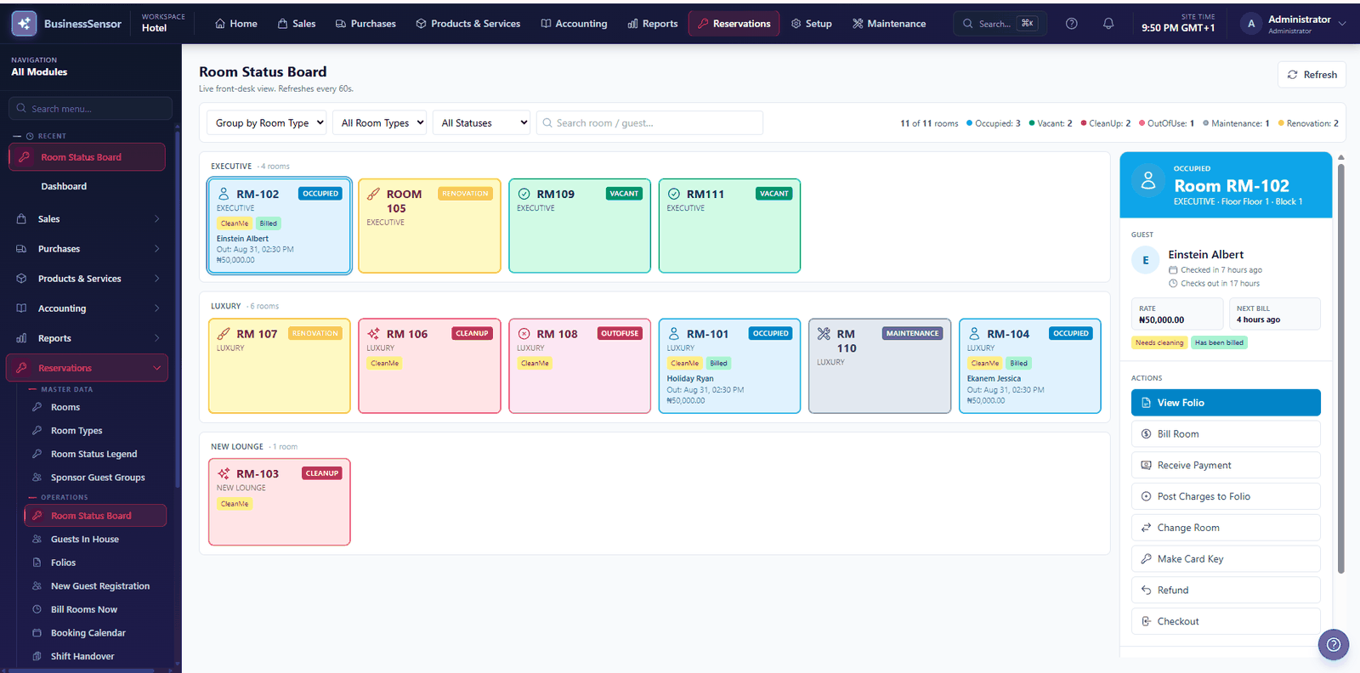Click the Hotel workspace selector
The image size is (1360, 673).
tap(163, 23)
